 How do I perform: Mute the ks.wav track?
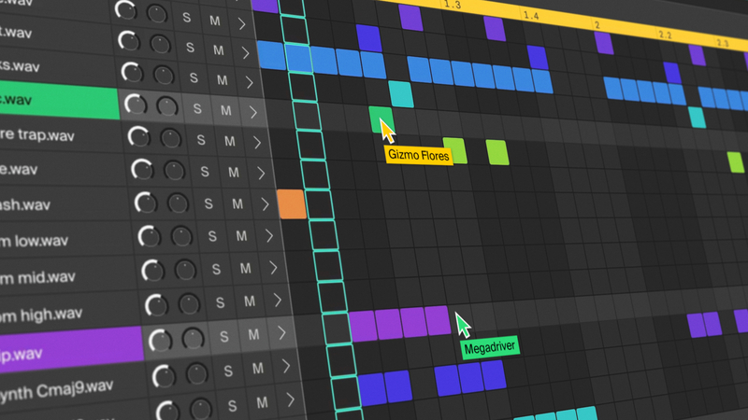coord(222,80)
